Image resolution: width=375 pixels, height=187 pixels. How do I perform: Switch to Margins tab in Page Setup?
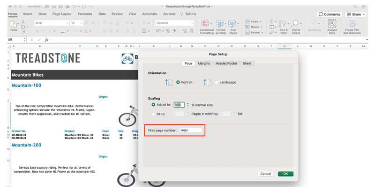(x=204, y=64)
